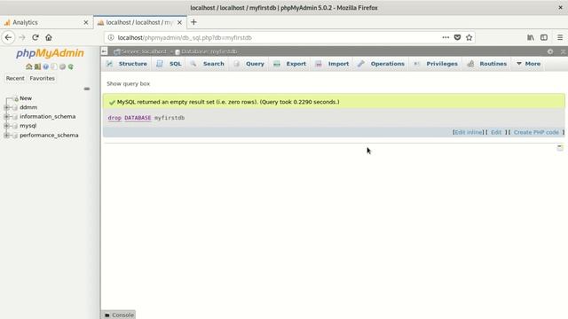Viewport: 568px width, 319px height.
Task: Go to phpMyAdmin home via house icon
Action: 29,66
